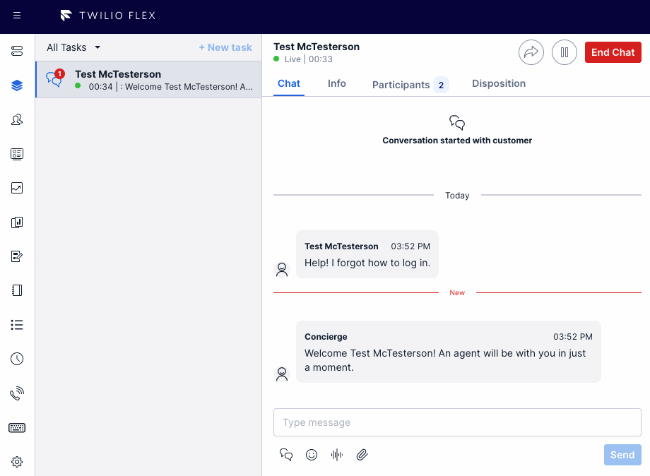
Task: Switch to the Info tab
Action: [336, 83]
